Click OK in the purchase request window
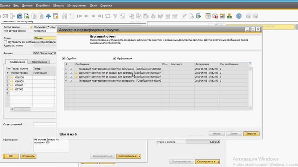Viewport: 298px width, 167px height. (x=11, y=156)
